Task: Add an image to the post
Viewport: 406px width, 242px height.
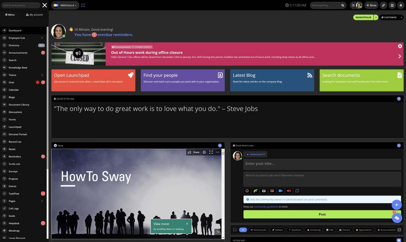Action: coord(272,191)
